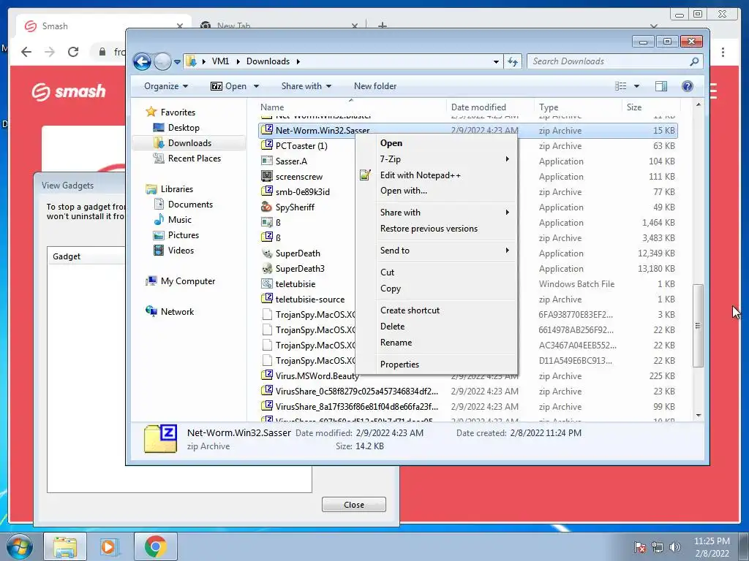Click the network tray icon
This screenshot has width=749, height=561.
click(x=658, y=547)
